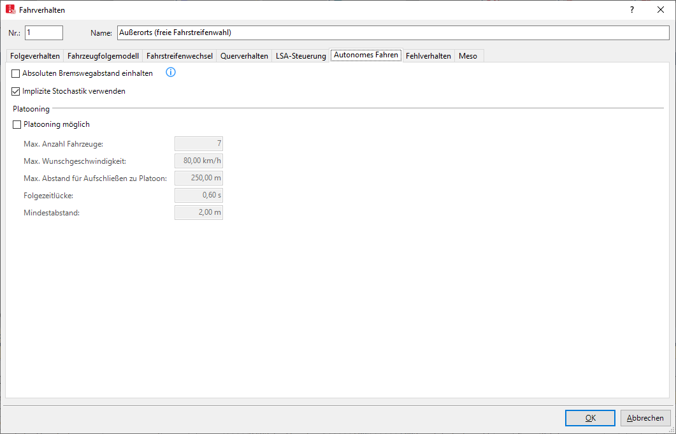
Task: Go to the Fahrstreifenwechsel tab
Action: (x=180, y=56)
